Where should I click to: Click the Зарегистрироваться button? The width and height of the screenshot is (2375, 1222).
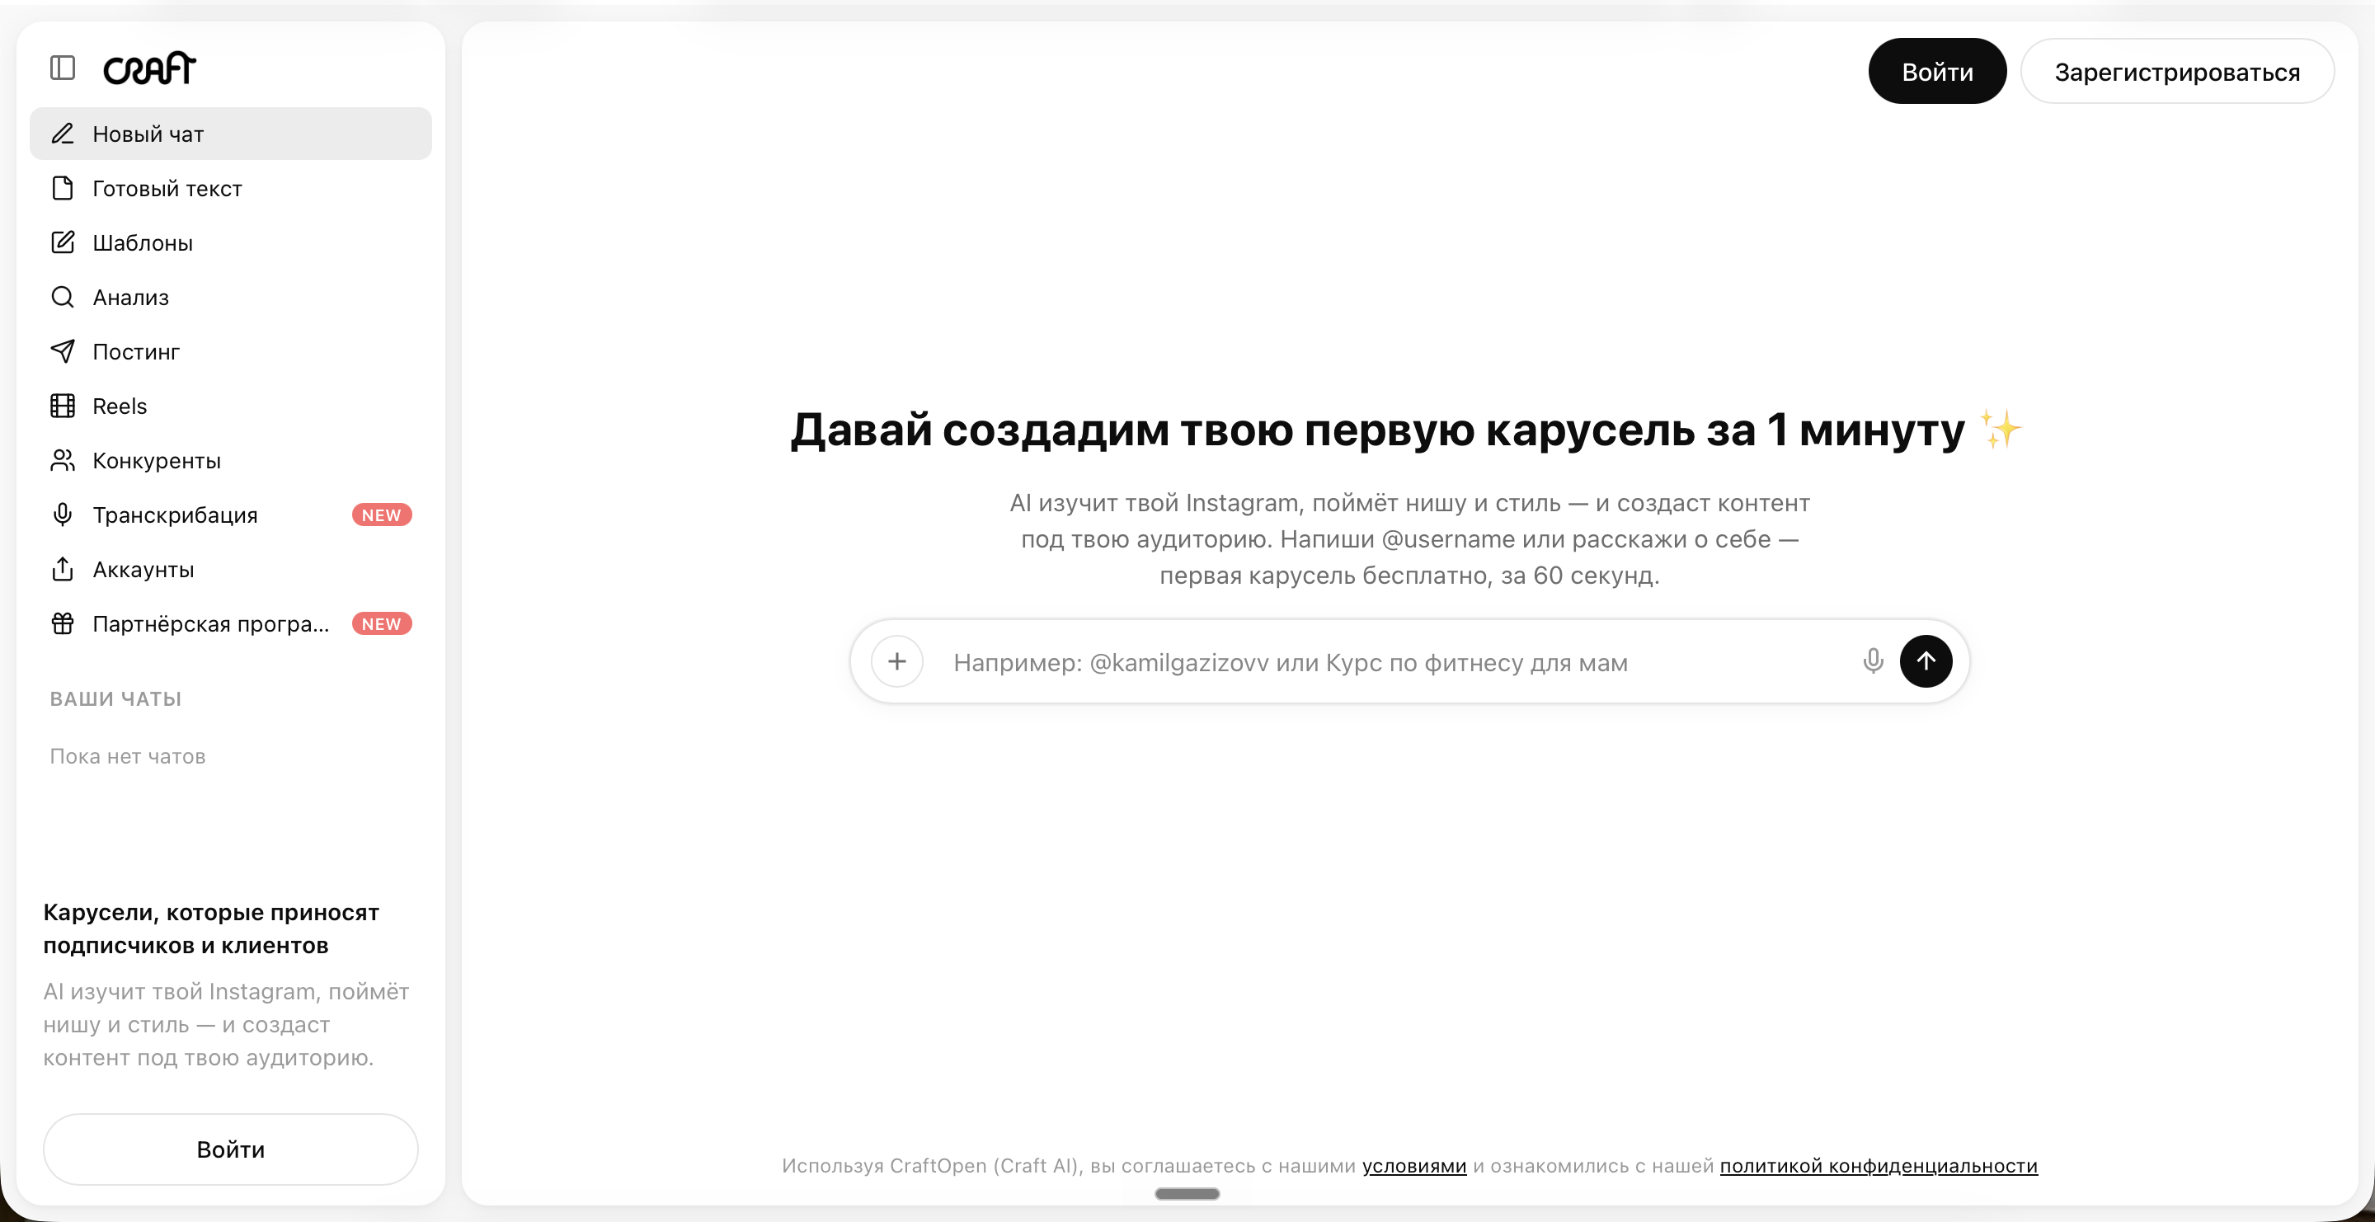2177,71
